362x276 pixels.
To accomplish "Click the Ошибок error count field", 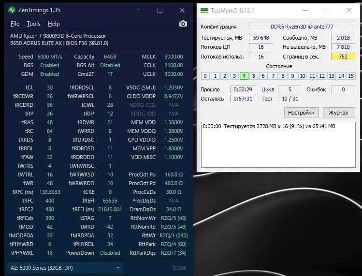I will coord(343,89).
